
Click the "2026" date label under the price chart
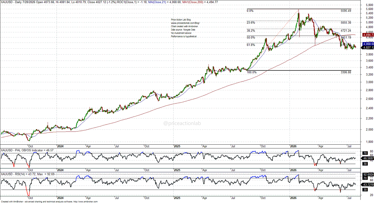pyautogui.click(x=293, y=146)
